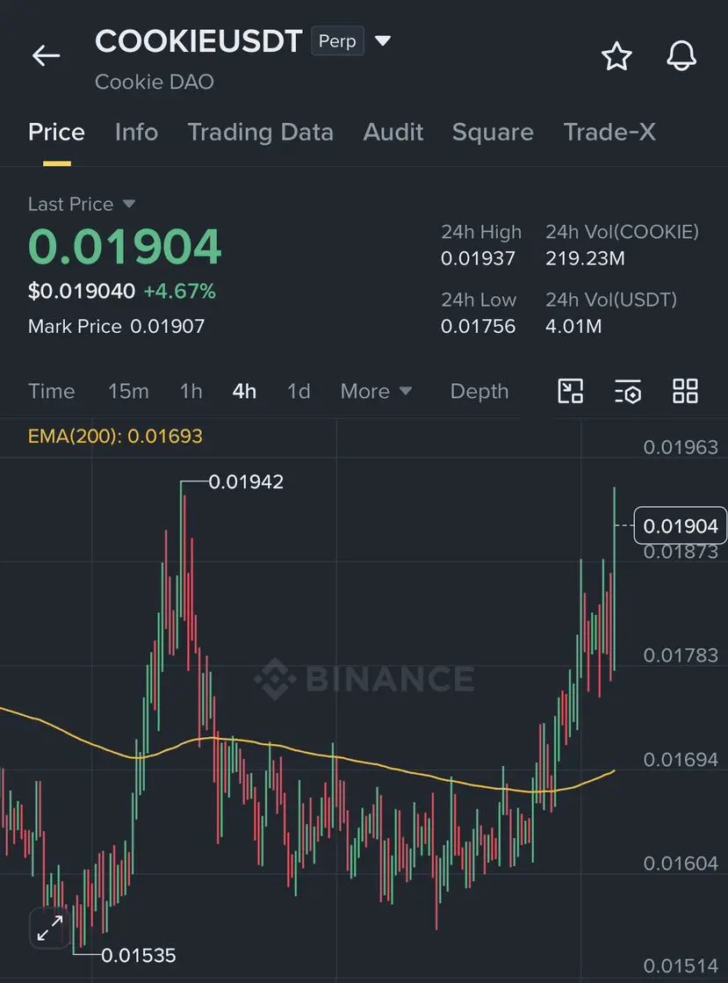The image size is (728, 983).
Task: Tap the 0.01783 price axis label
Action: tap(681, 655)
